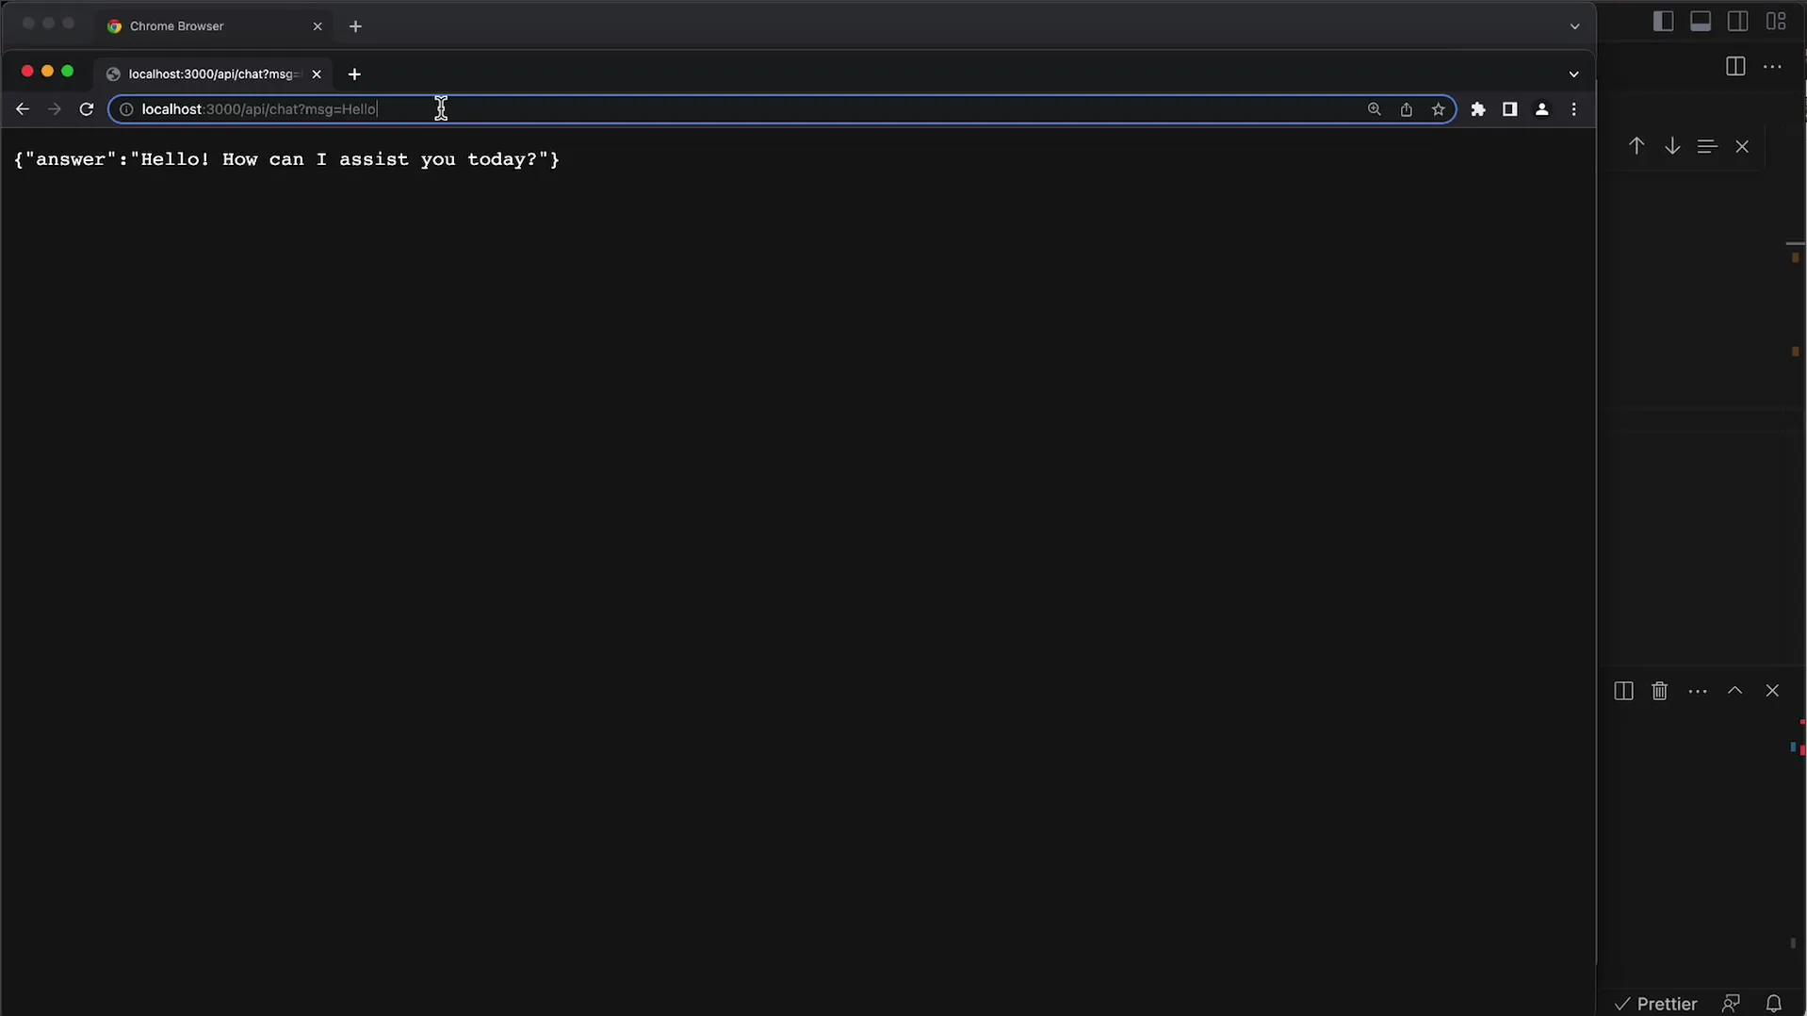The width and height of the screenshot is (1807, 1016).
Task: Open editor More Actions ellipsis
Action: coord(1772,67)
